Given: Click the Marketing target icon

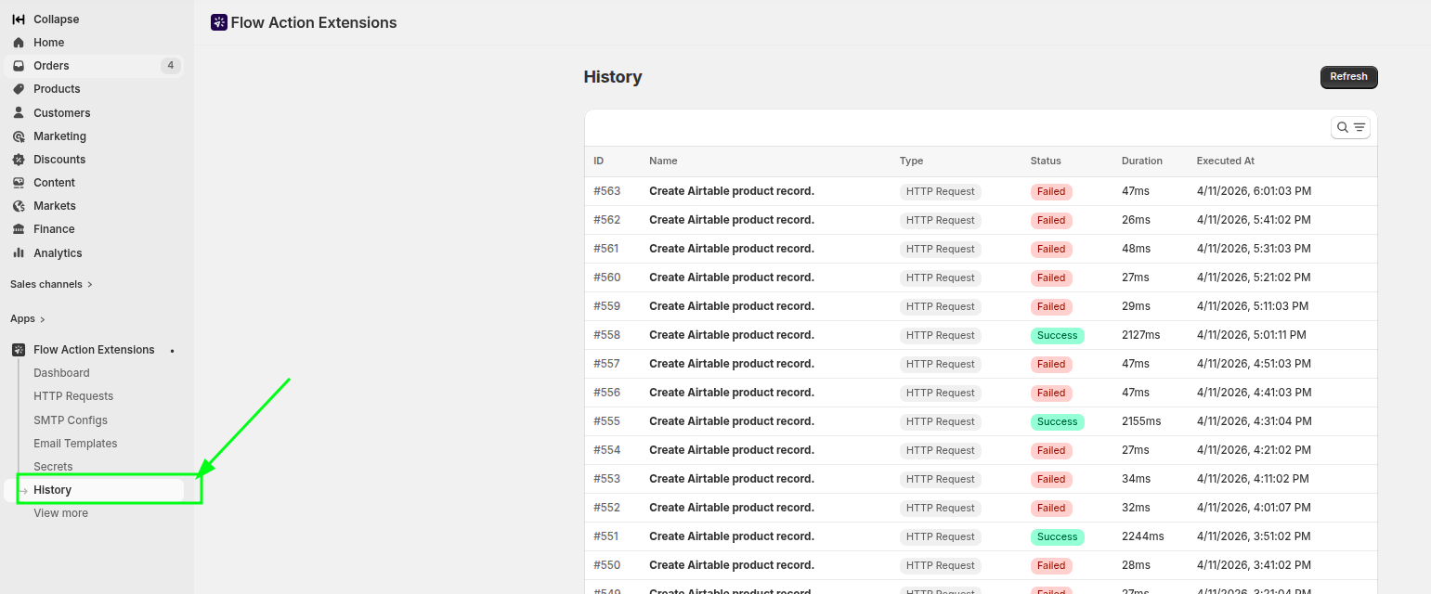Looking at the screenshot, I should point(19,136).
